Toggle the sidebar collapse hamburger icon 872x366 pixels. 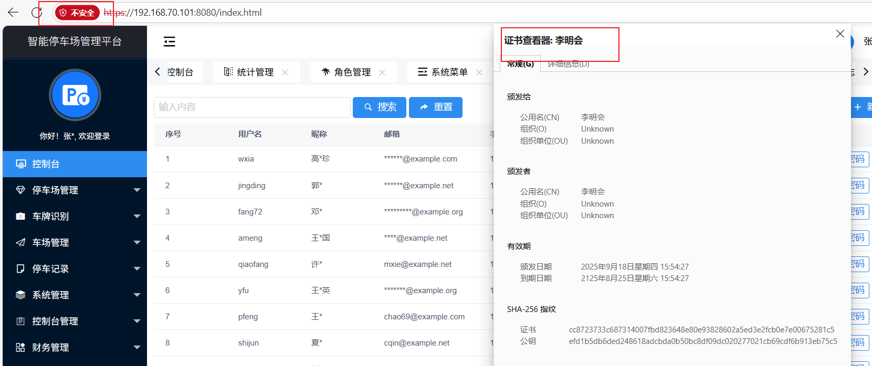click(x=169, y=41)
